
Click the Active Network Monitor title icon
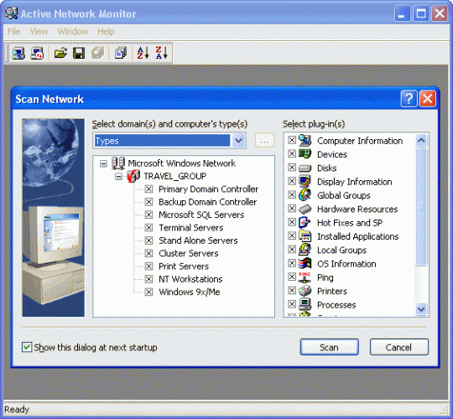tap(12, 13)
